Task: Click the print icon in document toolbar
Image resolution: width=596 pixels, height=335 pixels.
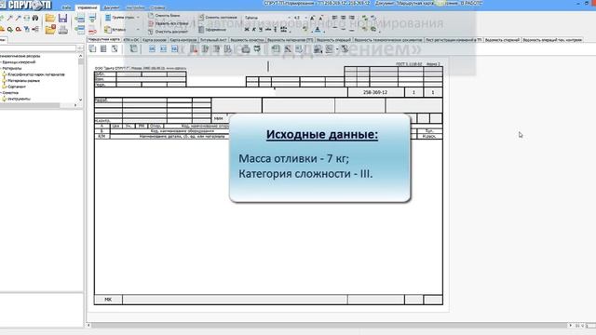Action: tap(246, 49)
